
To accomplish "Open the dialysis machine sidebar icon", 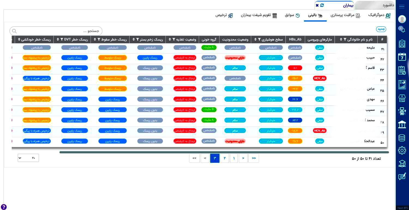I will point(402,112).
